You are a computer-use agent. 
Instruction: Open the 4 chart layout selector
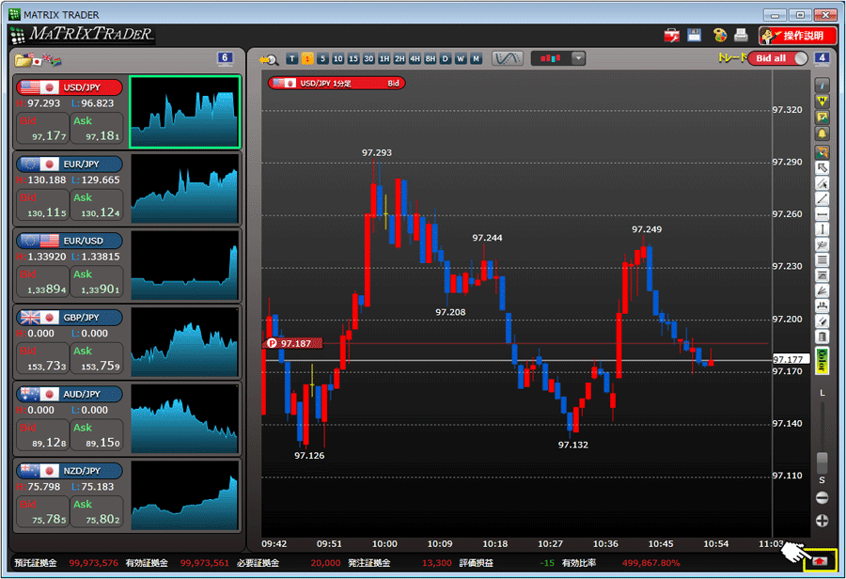click(x=822, y=58)
